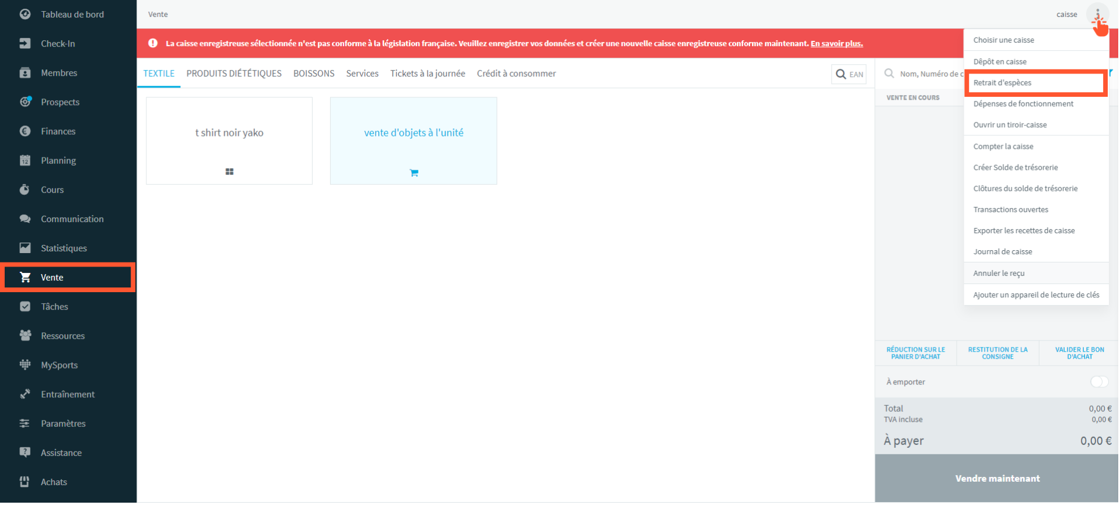This screenshot has height=505, width=1120.
Task: Select Transactions ouvertes menu entry
Action: (1036, 209)
